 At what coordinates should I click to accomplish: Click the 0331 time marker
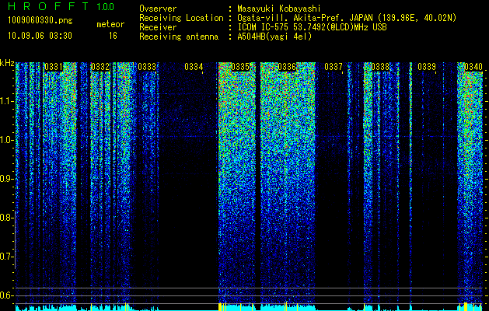pyautogui.click(x=54, y=67)
